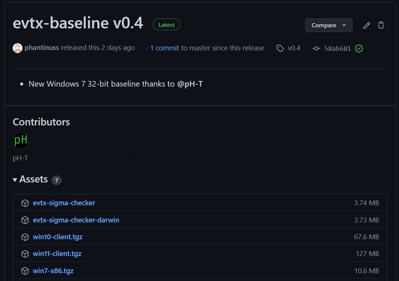Viewport: 399px width, 281px height.
Task: Open the Compare dropdown
Action: 329,25
